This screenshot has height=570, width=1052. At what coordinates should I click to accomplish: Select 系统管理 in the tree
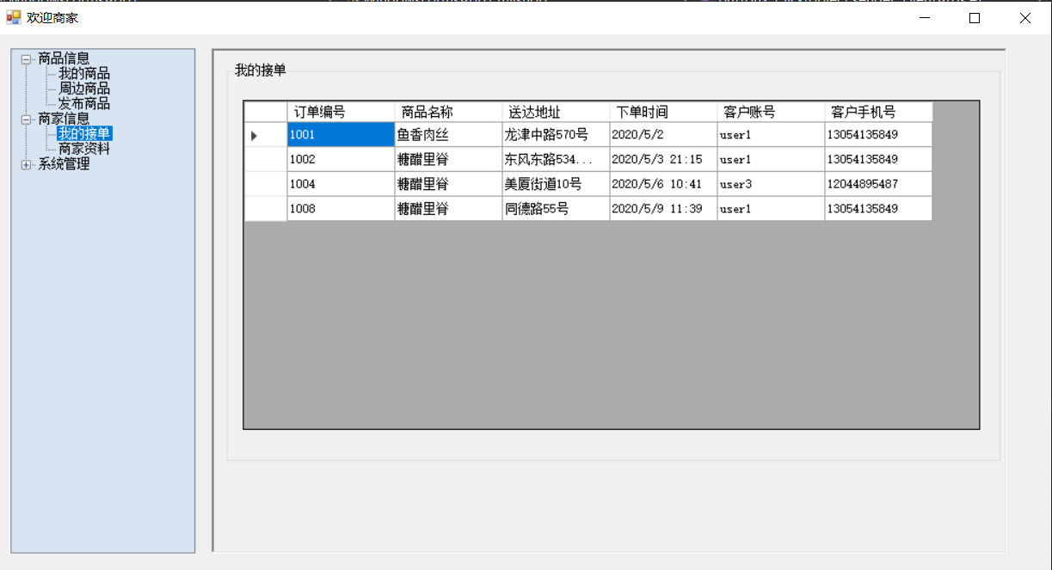(64, 163)
